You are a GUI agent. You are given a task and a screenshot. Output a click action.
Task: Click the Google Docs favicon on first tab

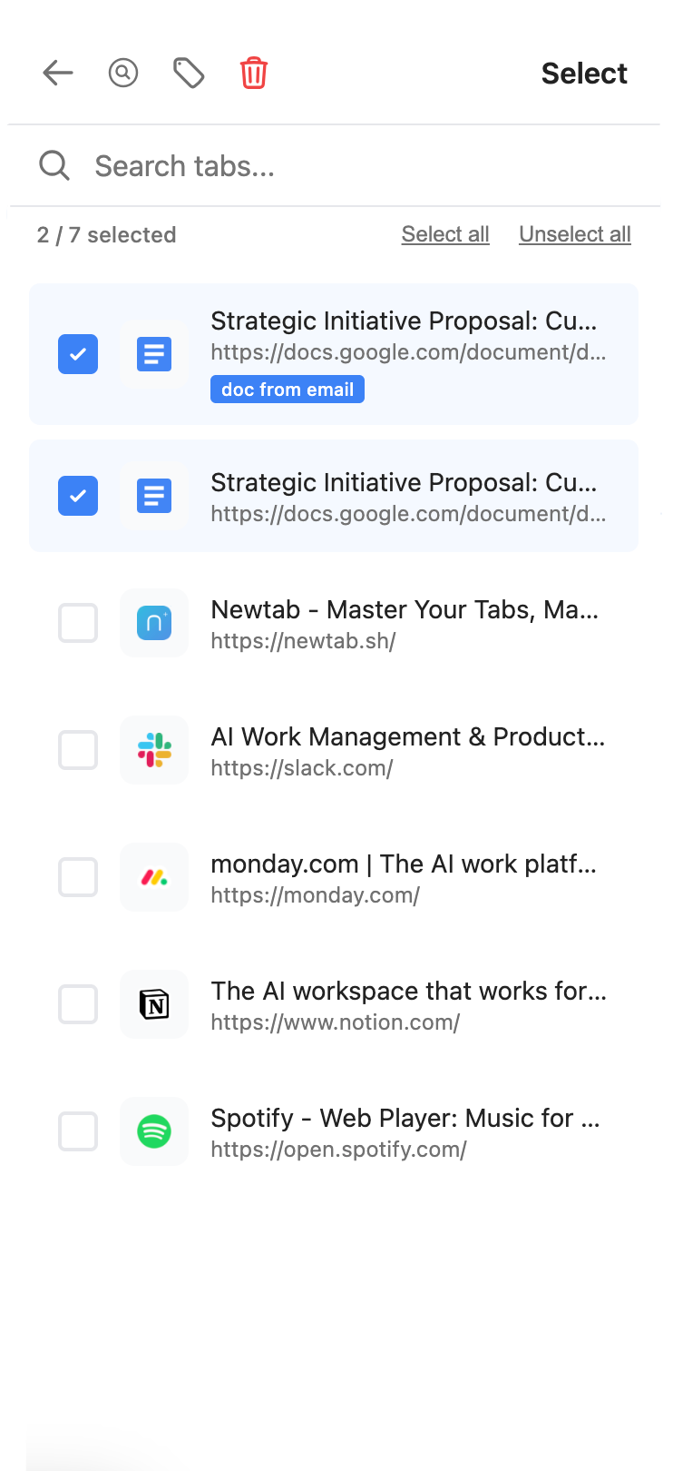154,354
